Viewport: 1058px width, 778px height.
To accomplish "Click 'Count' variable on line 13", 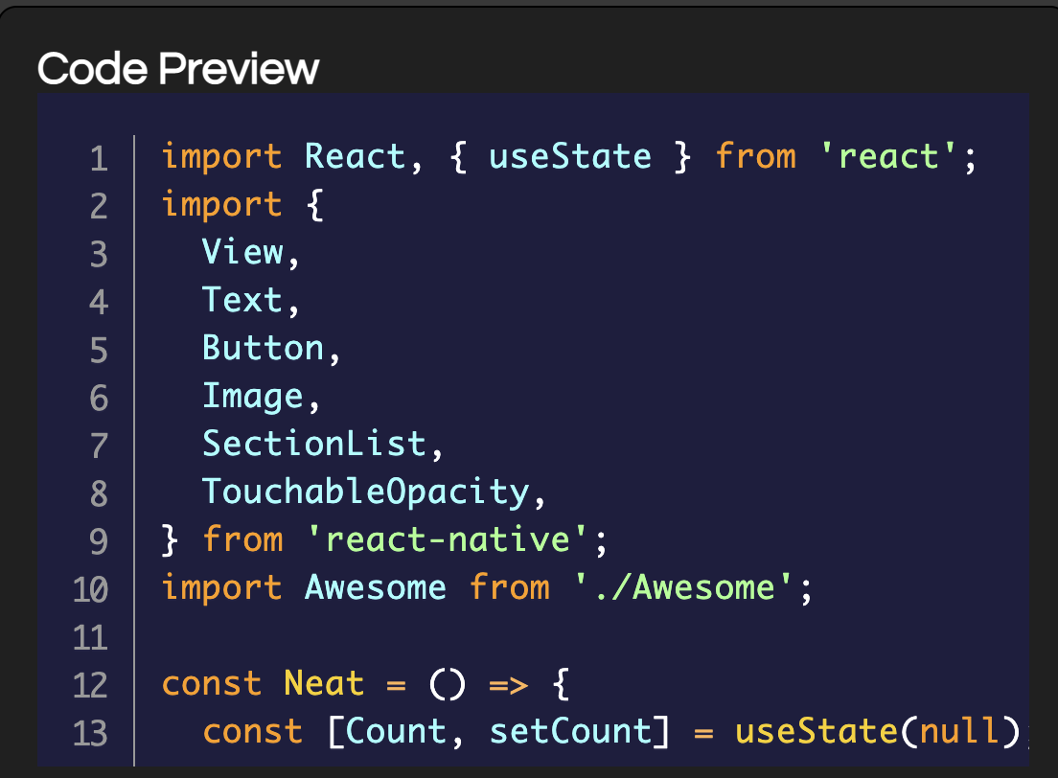I will pyautogui.click(x=396, y=731).
